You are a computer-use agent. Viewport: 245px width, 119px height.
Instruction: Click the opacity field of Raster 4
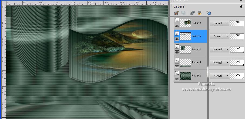pos(237,63)
